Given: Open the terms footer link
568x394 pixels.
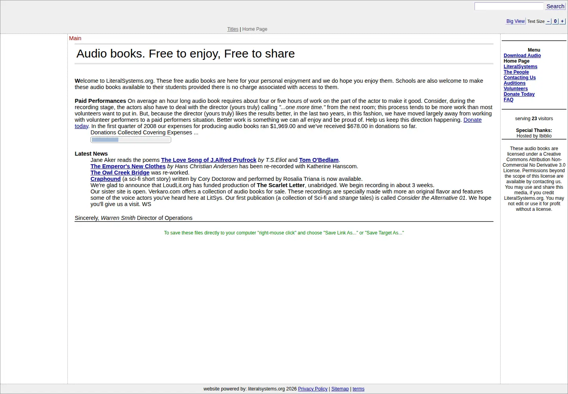Looking at the screenshot, I should pos(359,389).
